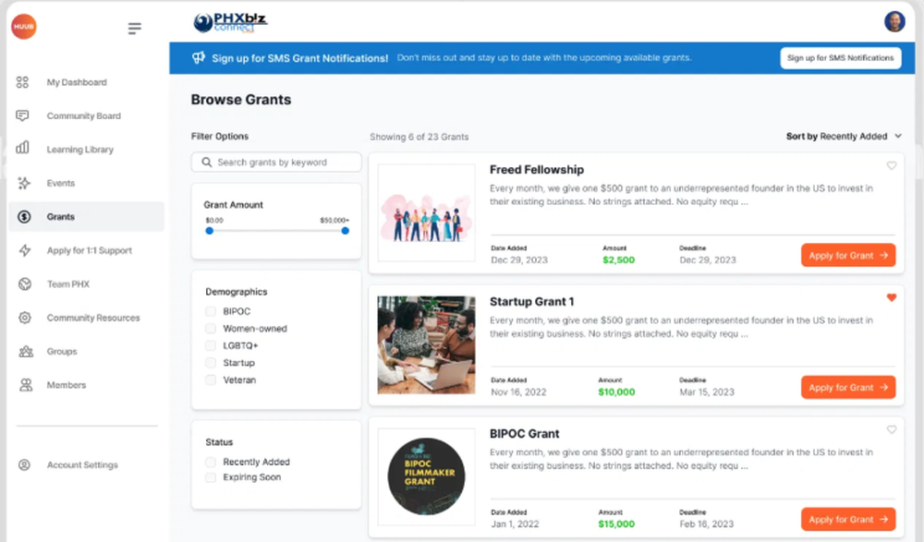This screenshot has height=542, width=924.
Task: Enable the Recently Added status filter
Action: 211,462
